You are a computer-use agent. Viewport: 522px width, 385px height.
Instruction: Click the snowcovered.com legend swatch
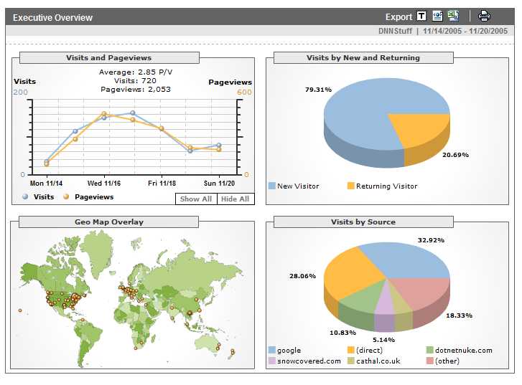272,361
